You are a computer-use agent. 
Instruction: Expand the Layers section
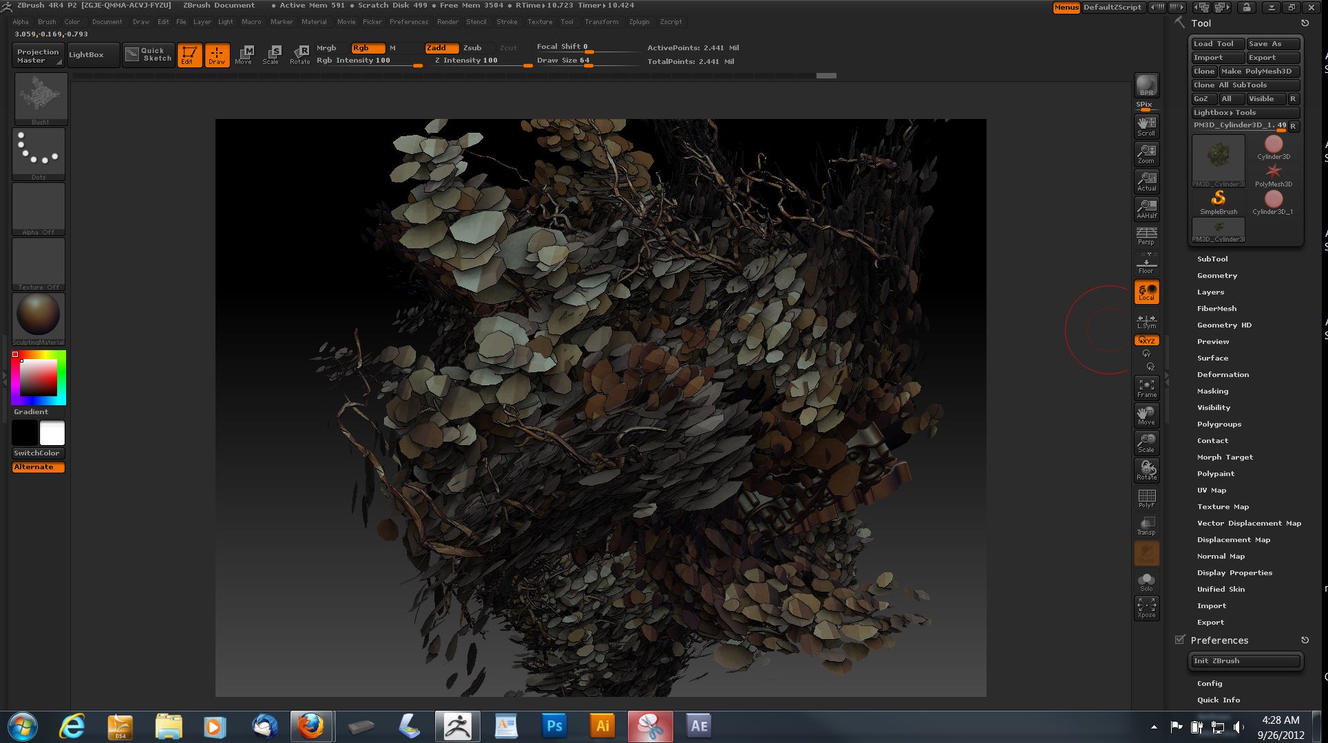[x=1210, y=292]
